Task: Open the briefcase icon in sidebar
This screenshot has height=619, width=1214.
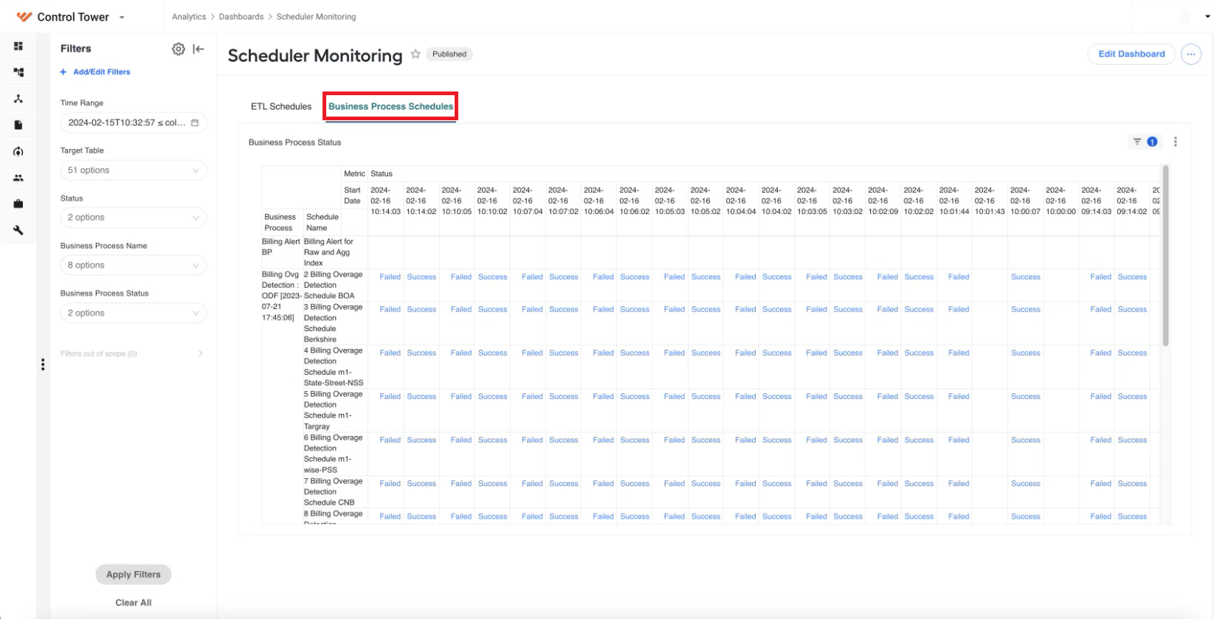Action: click(18, 204)
